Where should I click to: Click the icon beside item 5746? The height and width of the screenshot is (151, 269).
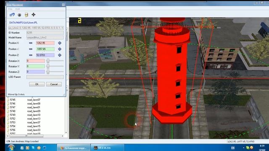coord(8,104)
